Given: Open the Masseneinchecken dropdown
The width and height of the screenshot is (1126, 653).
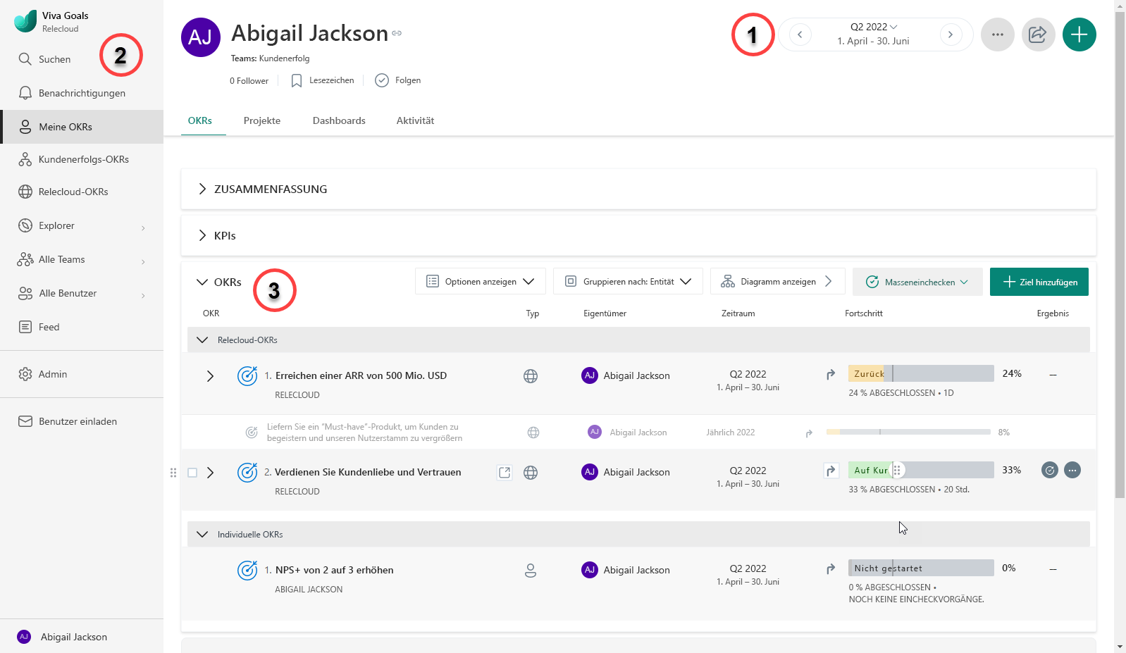Looking at the screenshot, I should click(x=917, y=282).
